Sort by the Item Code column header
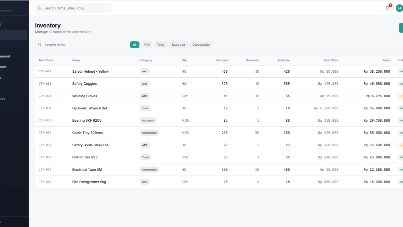 [x=46, y=60]
